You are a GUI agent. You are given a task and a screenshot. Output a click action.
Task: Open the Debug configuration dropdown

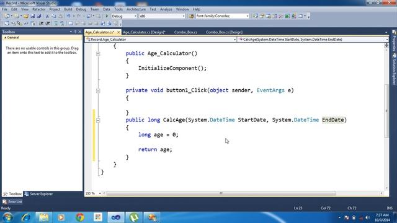click(135, 16)
